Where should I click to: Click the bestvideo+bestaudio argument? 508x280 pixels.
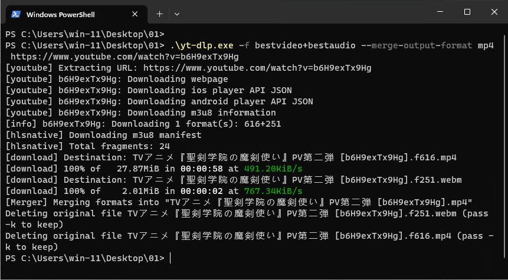coord(305,45)
